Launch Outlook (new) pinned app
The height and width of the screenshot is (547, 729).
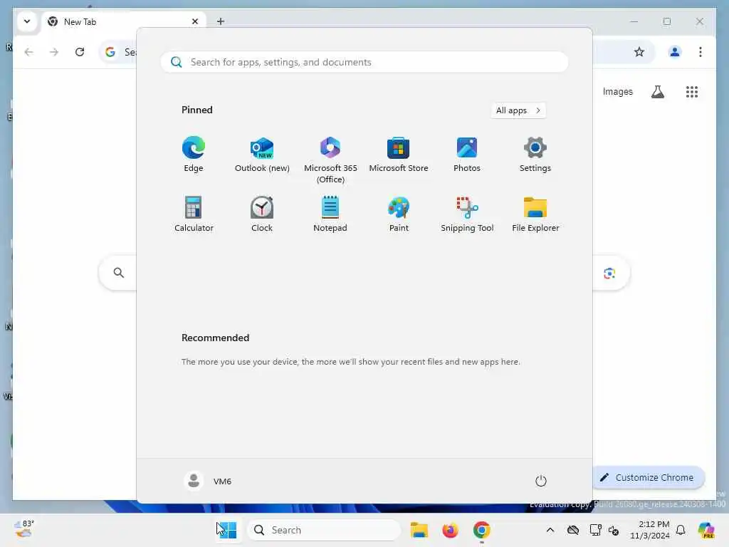pos(262,155)
